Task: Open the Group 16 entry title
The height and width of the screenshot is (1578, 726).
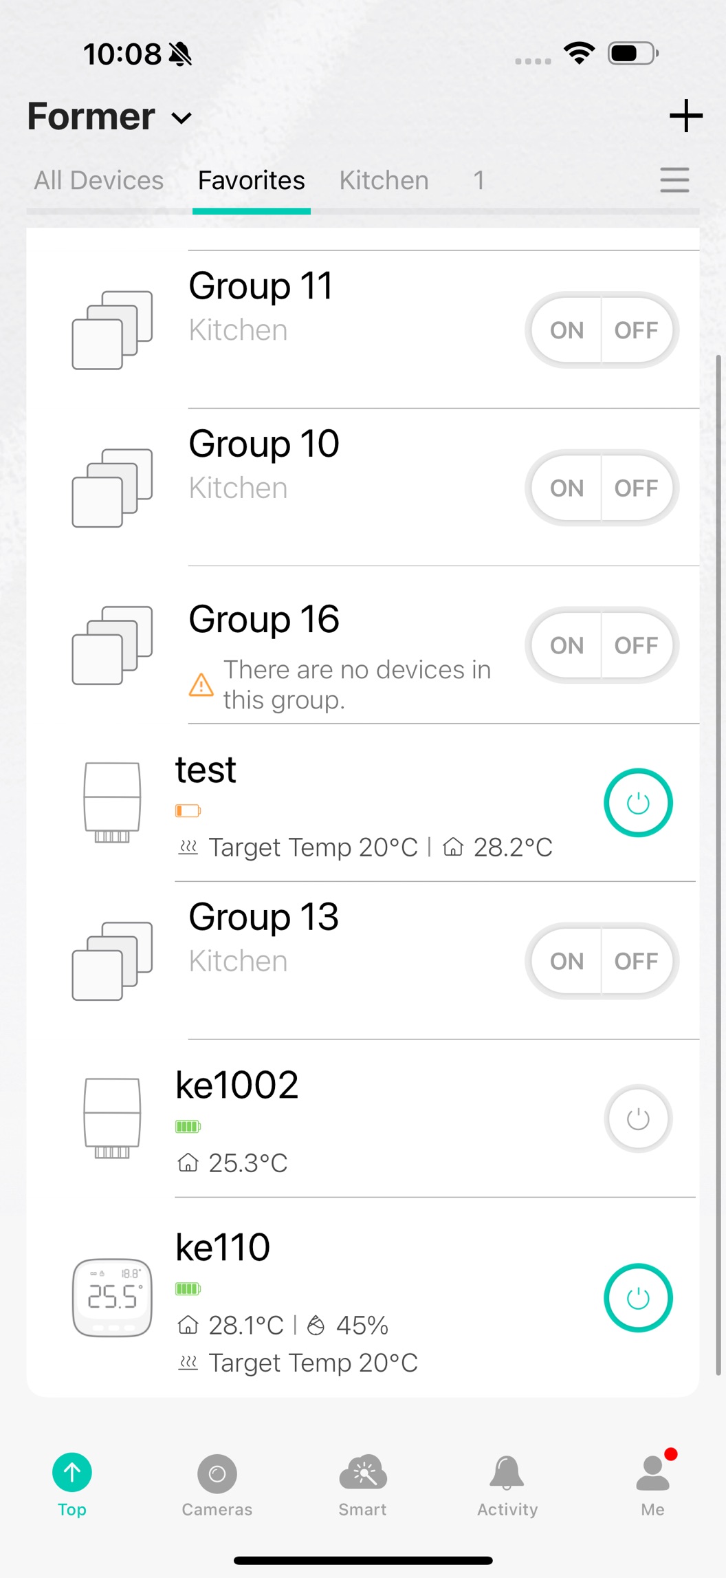Action: (x=264, y=619)
